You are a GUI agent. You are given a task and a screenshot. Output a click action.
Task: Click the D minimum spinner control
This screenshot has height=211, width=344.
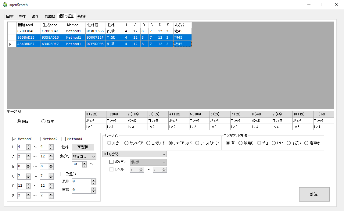click(x=28, y=186)
